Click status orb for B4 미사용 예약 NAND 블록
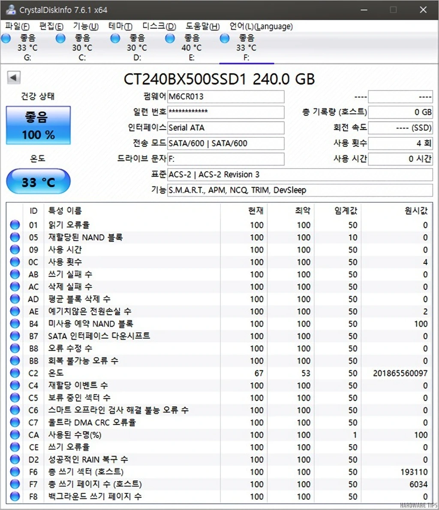The image size is (439, 510). [x=15, y=324]
